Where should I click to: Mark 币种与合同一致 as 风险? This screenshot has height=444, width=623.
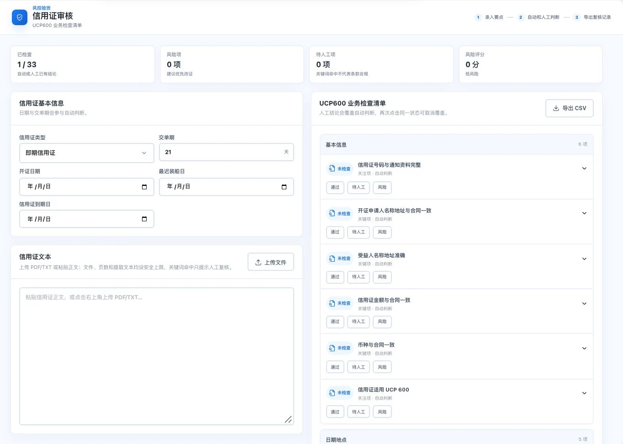pyautogui.click(x=382, y=367)
